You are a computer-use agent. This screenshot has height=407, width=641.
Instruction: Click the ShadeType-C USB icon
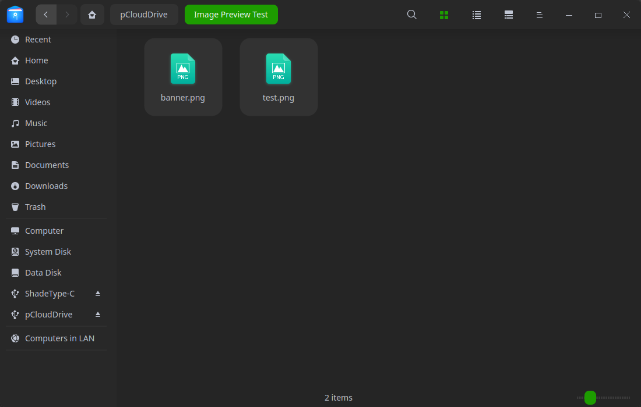pyautogui.click(x=15, y=294)
